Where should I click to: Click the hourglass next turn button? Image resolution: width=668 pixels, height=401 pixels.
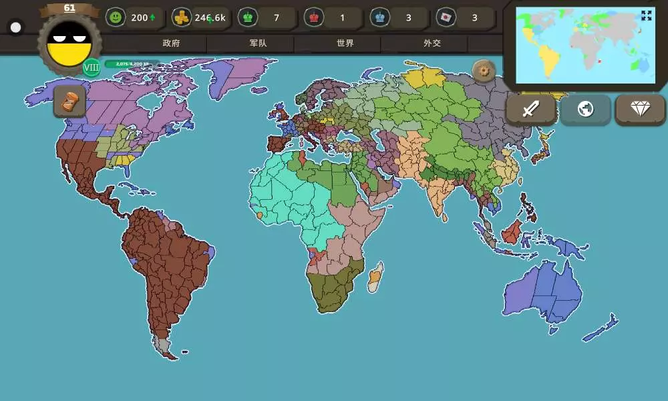(x=69, y=102)
